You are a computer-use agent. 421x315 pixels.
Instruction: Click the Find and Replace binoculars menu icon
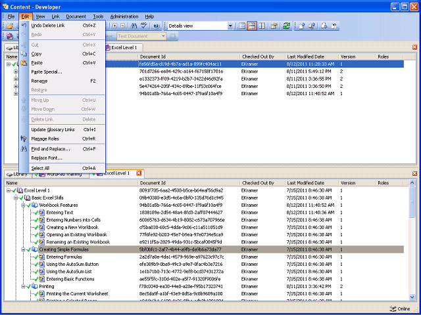(x=24, y=149)
